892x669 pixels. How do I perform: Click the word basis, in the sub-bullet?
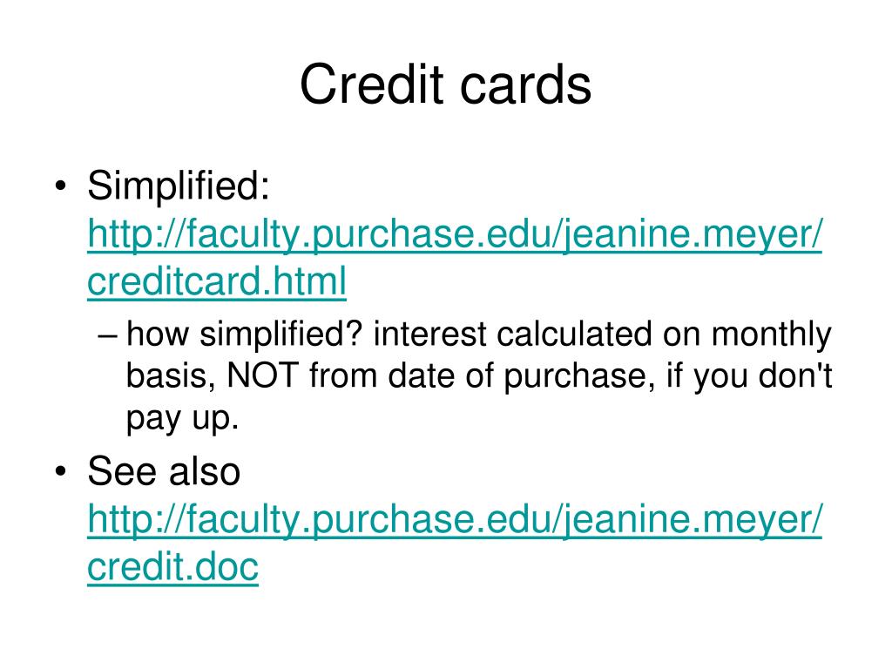point(171,376)
